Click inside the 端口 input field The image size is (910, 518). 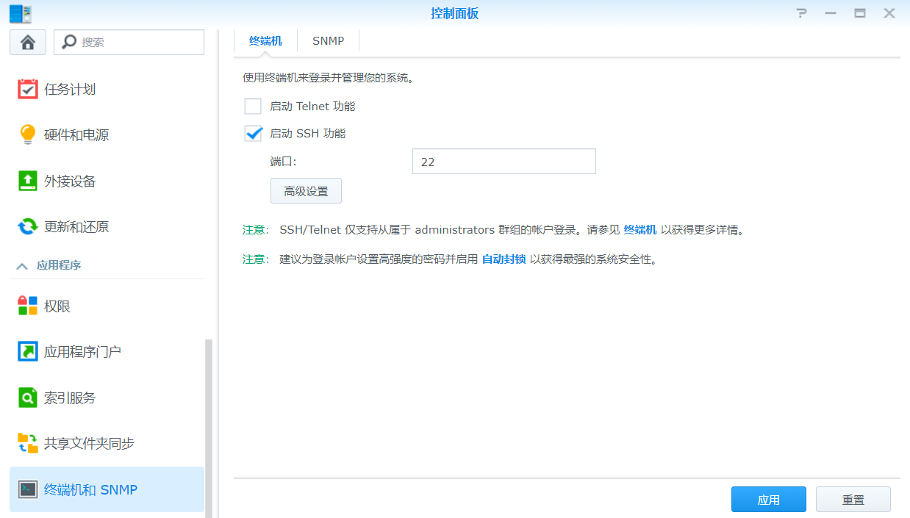pos(504,161)
